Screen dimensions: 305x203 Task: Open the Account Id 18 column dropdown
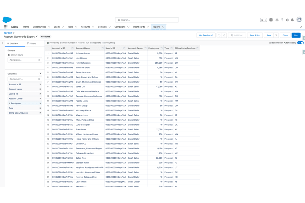(72, 48)
